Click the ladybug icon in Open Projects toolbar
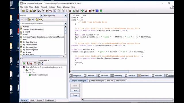This screenshot has height=103, width=184. (31, 64)
